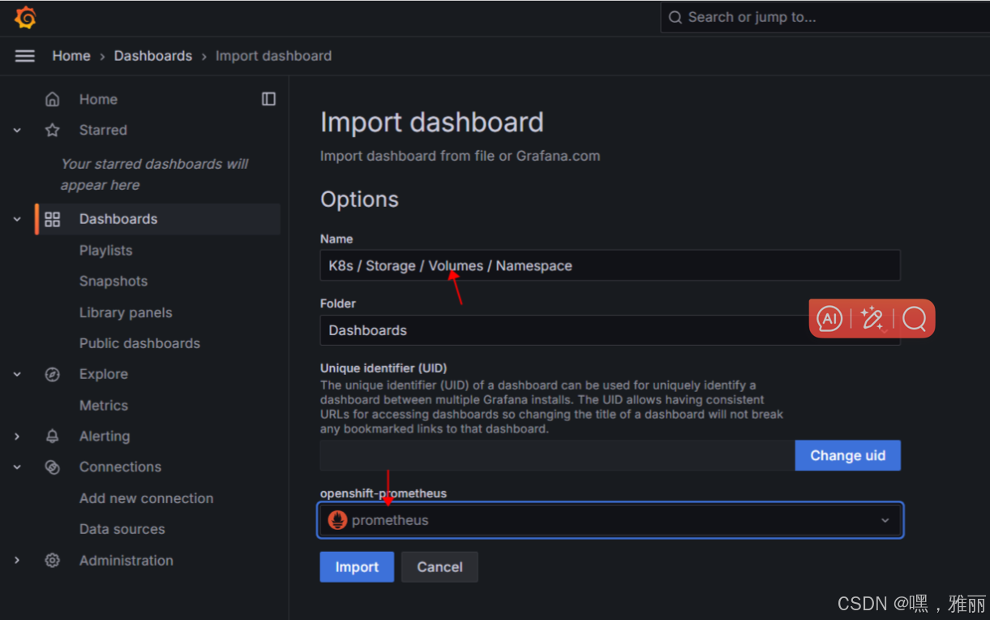Collapse the Dashboards section chevron
990x620 pixels.
point(17,219)
